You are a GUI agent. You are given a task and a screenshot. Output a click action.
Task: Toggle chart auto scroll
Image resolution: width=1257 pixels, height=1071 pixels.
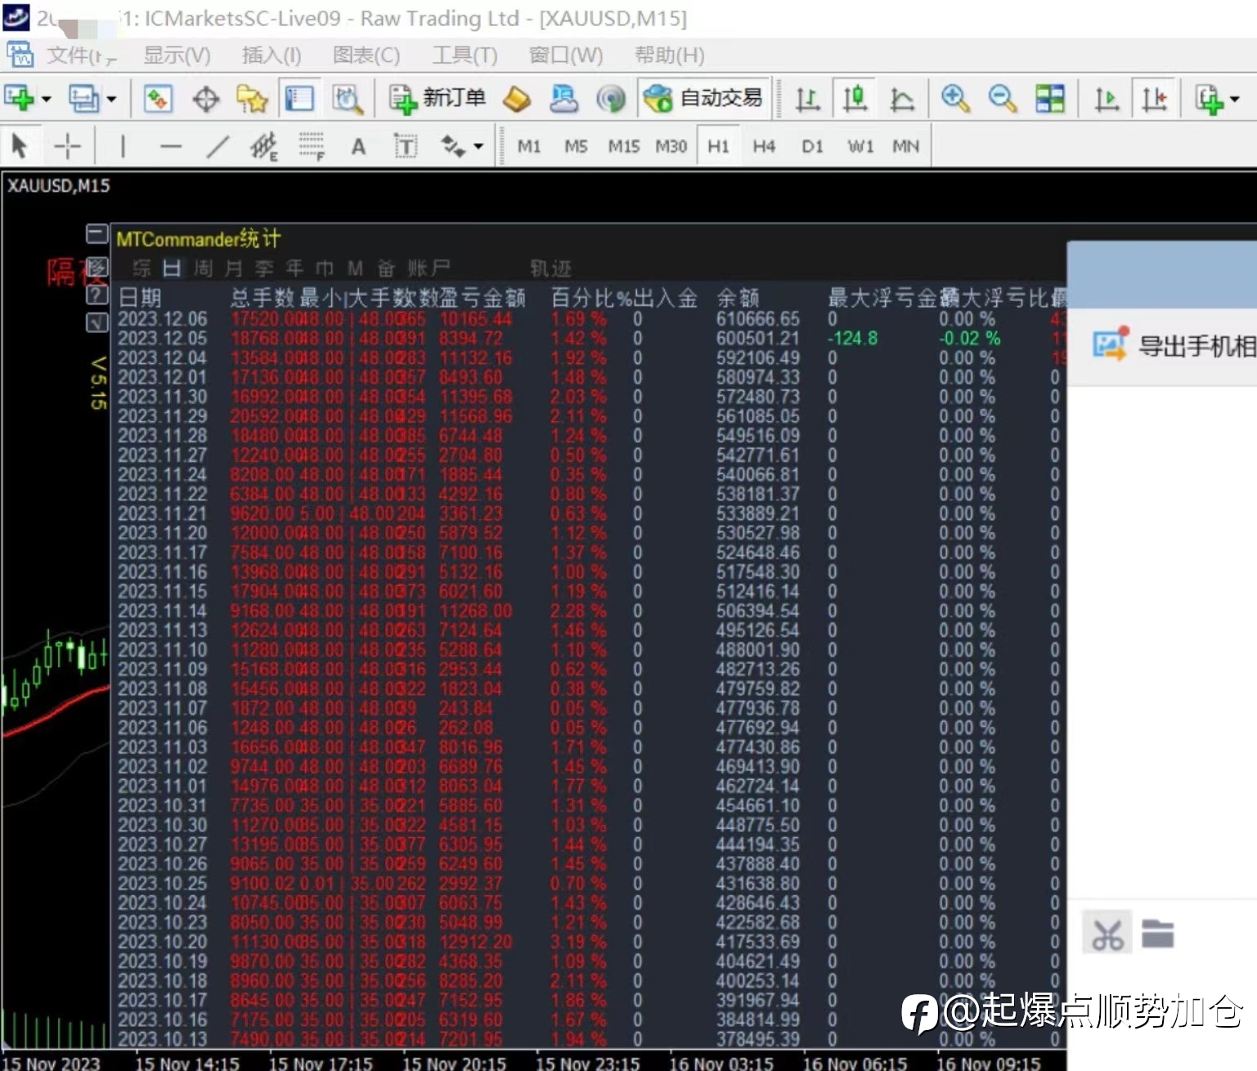(x=1106, y=99)
